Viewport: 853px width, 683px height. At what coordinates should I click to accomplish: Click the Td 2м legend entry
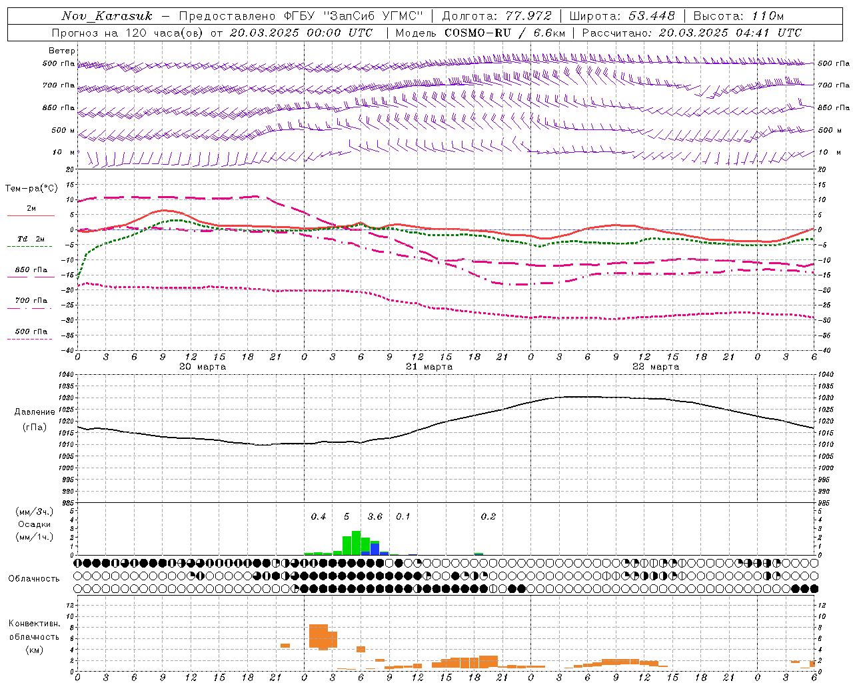[31, 239]
